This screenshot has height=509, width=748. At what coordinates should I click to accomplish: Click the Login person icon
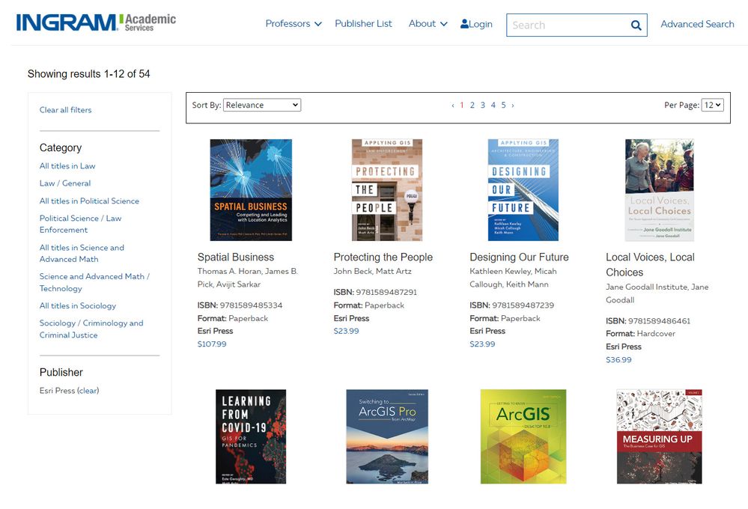pyautogui.click(x=466, y=23)
